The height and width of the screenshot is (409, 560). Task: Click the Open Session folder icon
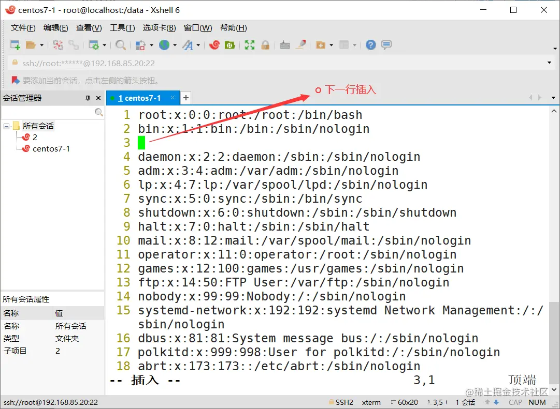click(31, 45)
